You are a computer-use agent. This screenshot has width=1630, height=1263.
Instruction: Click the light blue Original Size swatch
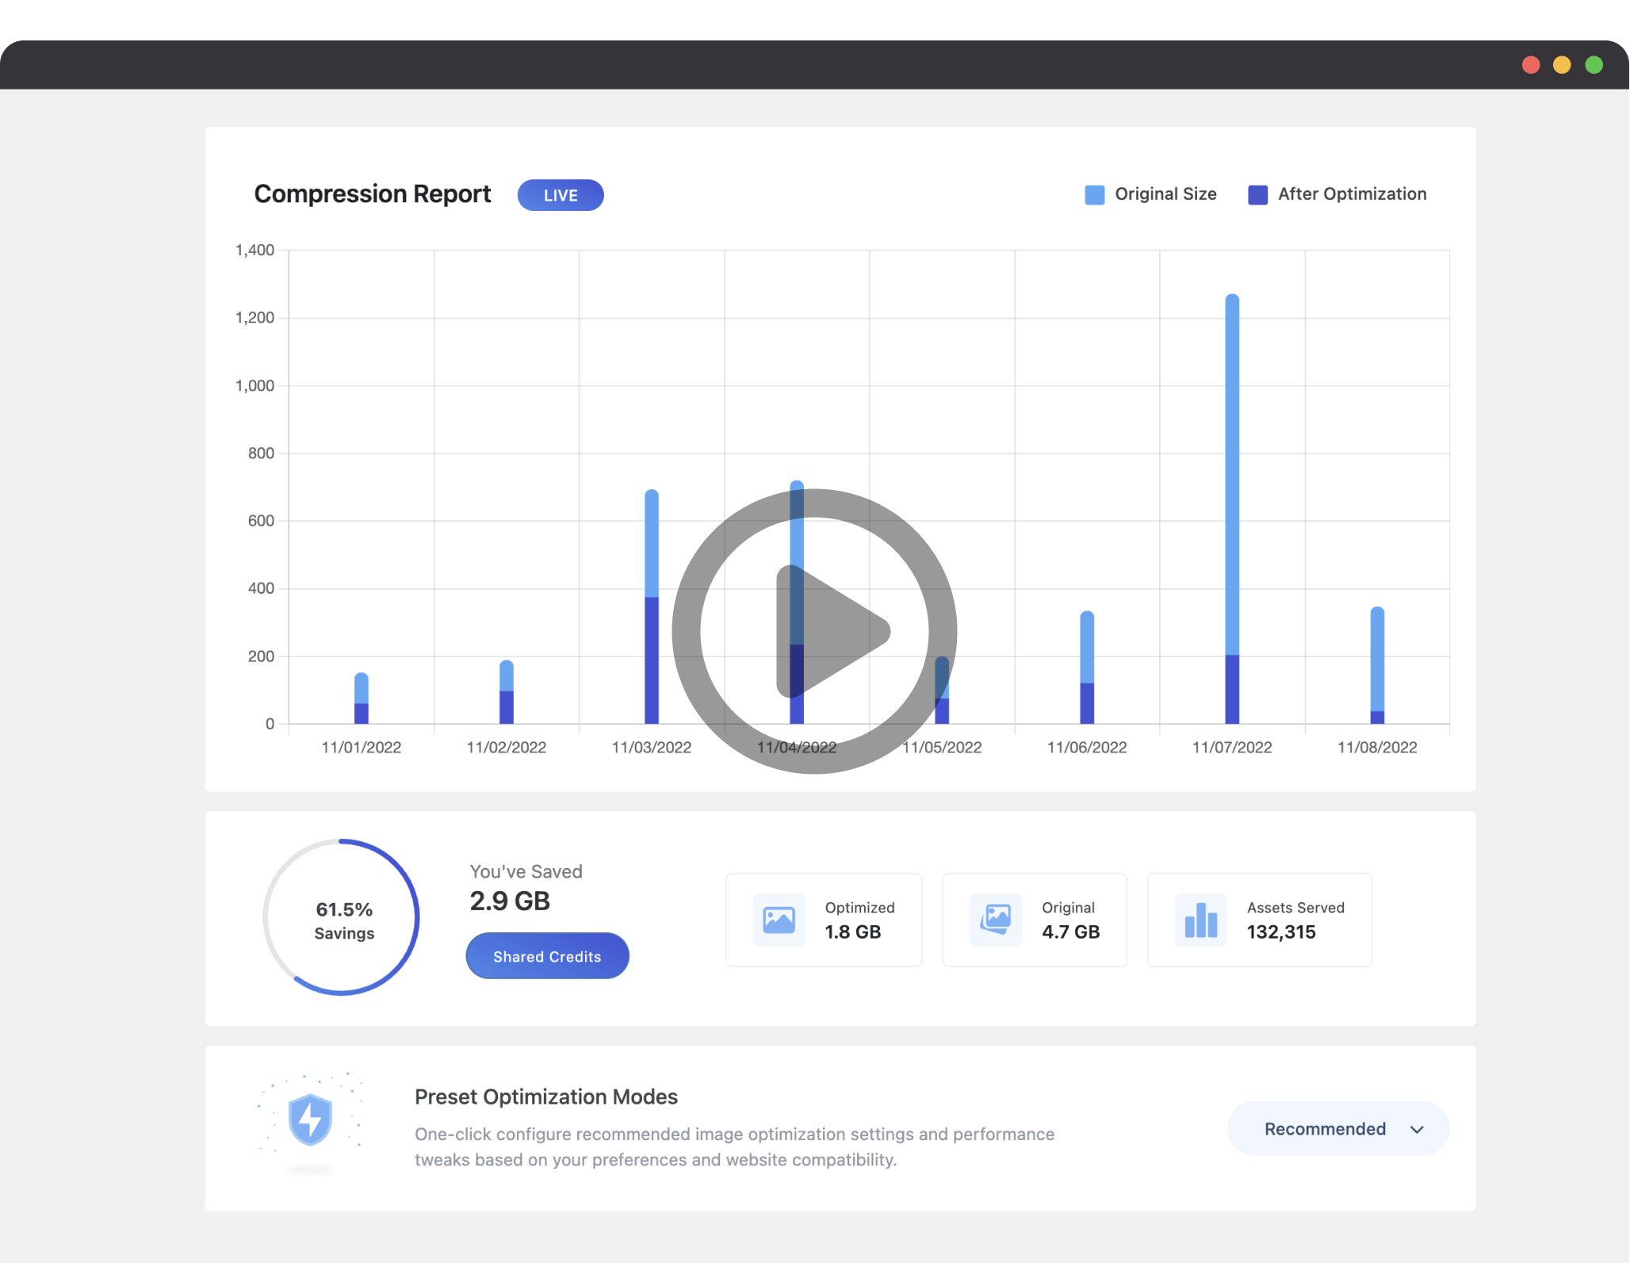pyautogui.click(x=1094, y=195)
